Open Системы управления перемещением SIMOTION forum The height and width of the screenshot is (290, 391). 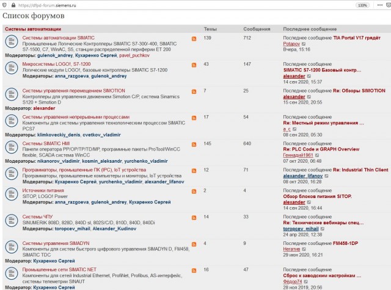pyautogui.click(x=73, y=91)
